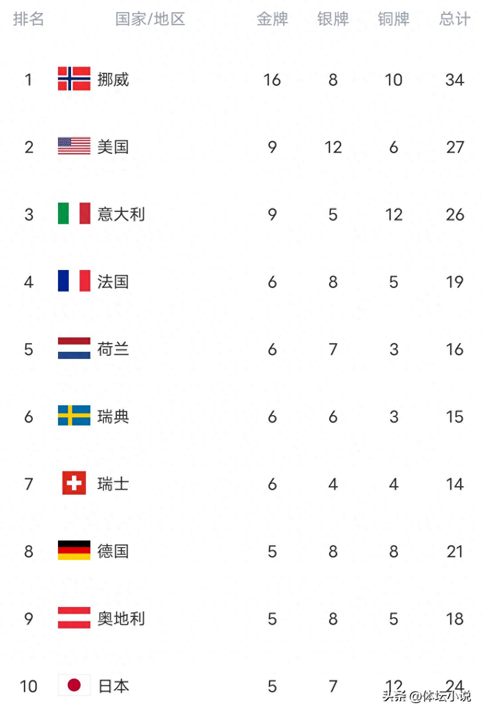Select the 铜牌 column header
The width and height of the screenshot is (482, 713).
(x=393, y=19)
